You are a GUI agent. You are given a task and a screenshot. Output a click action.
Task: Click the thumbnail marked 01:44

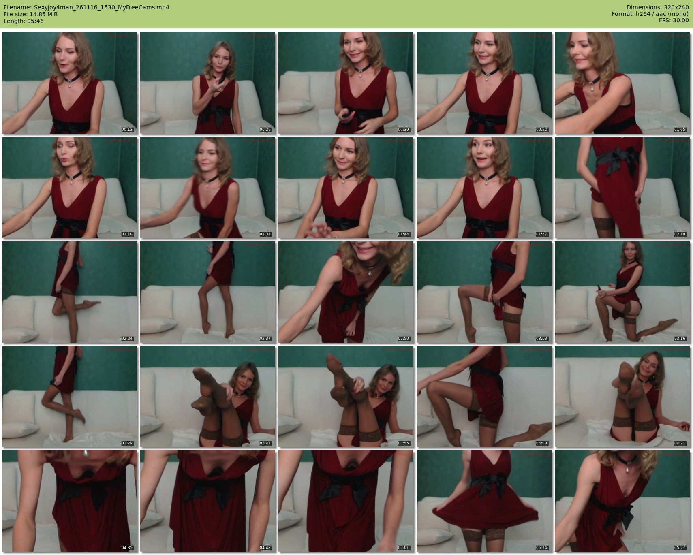coord(346,188)
